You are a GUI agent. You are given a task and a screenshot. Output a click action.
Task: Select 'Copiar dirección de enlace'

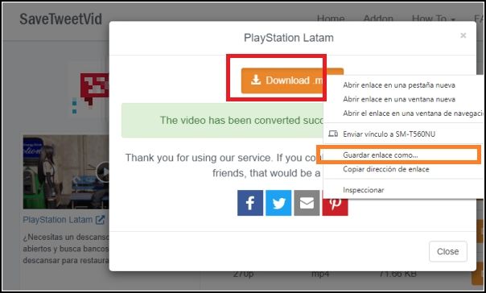pyautogui.click(x=386, y=169)
